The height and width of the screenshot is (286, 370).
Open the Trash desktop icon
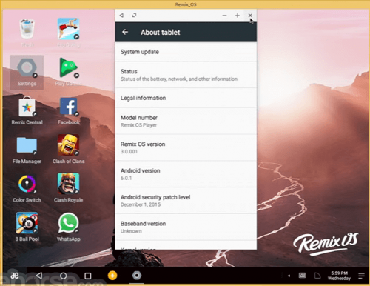(x=27, y=29)
